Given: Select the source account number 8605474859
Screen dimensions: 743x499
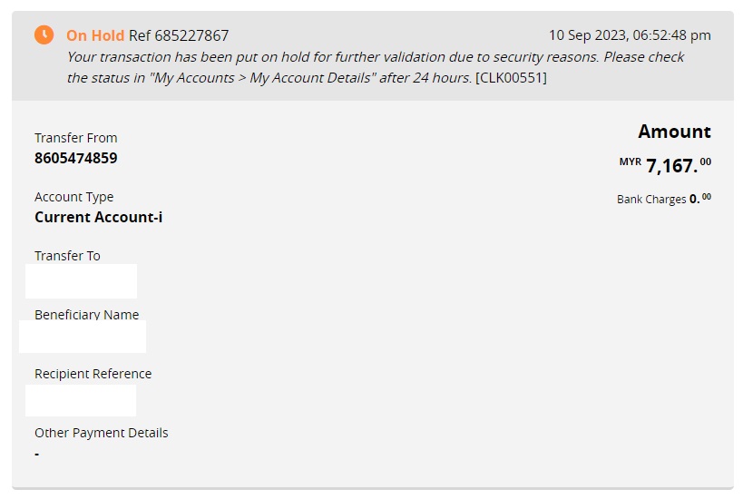Looking at the screenshot, I should click(76, 158).
